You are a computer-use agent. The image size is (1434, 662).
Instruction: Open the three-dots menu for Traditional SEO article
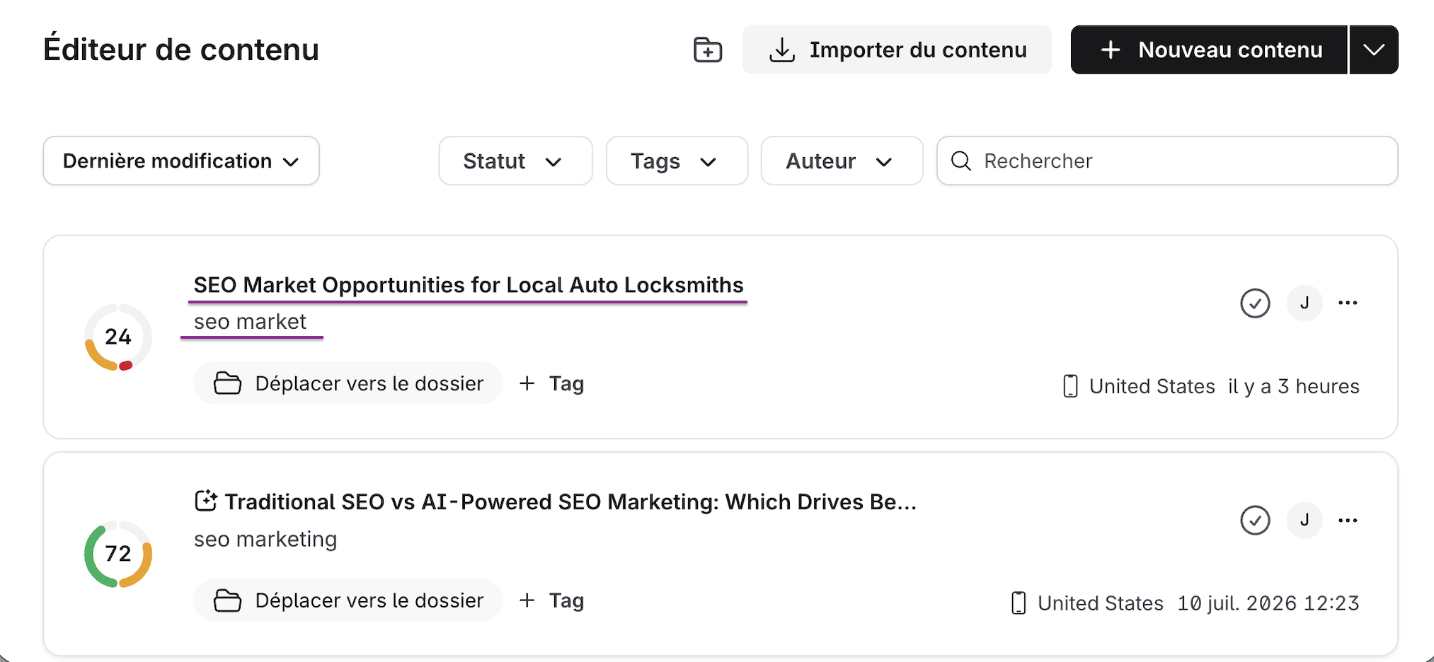[x=1348, y=521]
